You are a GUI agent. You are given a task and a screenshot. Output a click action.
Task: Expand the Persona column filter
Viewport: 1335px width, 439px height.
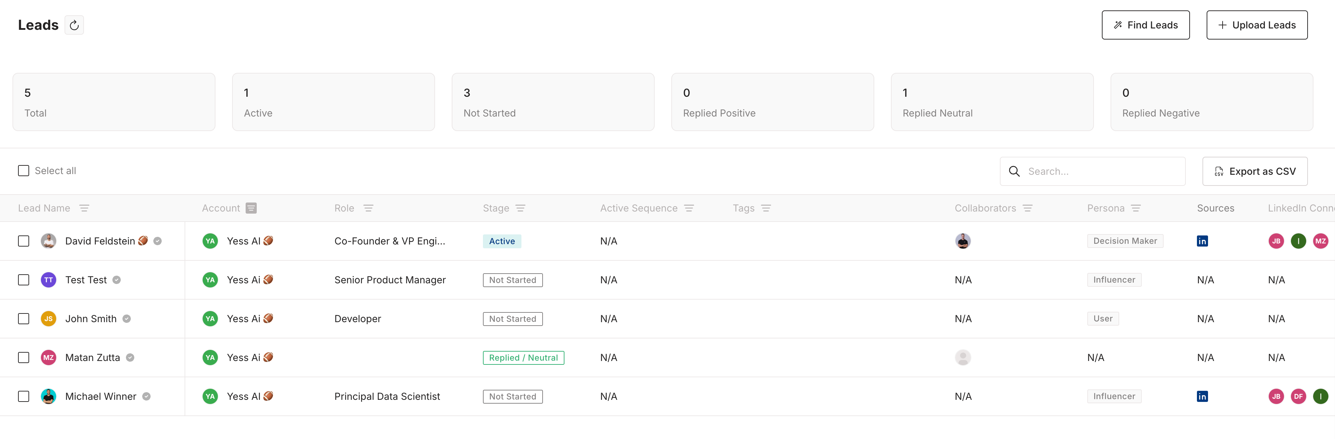click(1136, 208)
